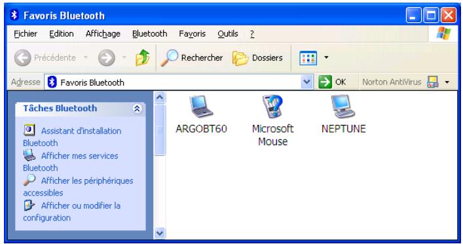Screen dimensions: 463x244
Task: Click the installation assistant icon
Action: pos(29,130)
